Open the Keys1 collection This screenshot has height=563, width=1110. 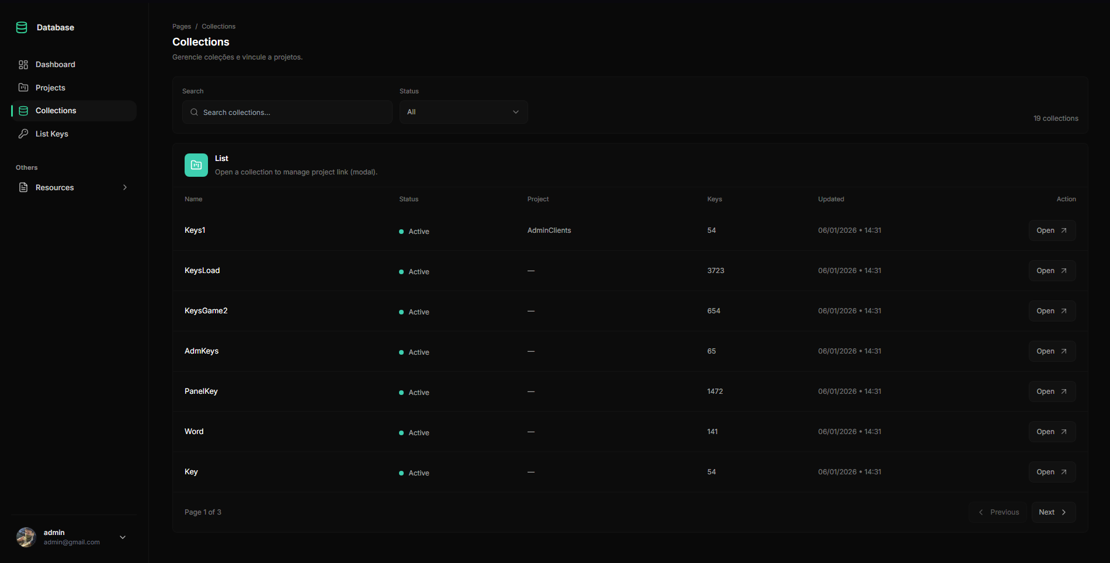(x=1052, y=230)
